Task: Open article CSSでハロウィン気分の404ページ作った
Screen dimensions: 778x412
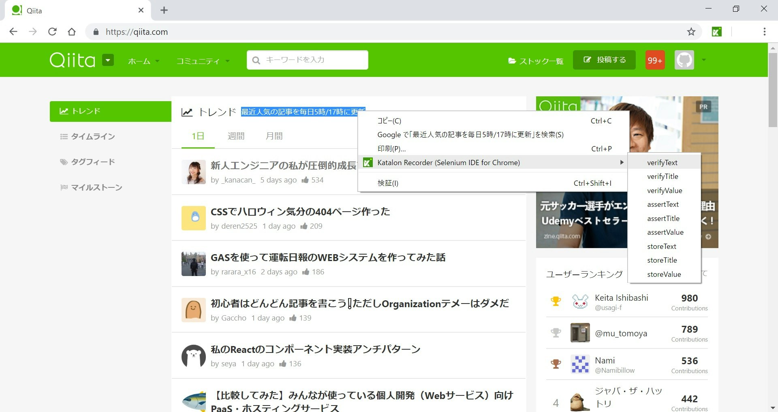Action: coord(300,212)
